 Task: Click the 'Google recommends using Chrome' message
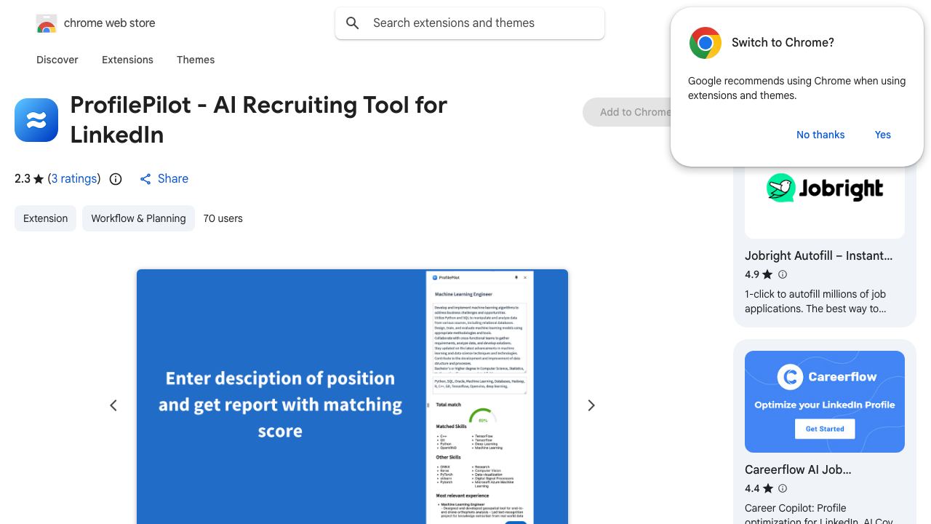[796, 88]
